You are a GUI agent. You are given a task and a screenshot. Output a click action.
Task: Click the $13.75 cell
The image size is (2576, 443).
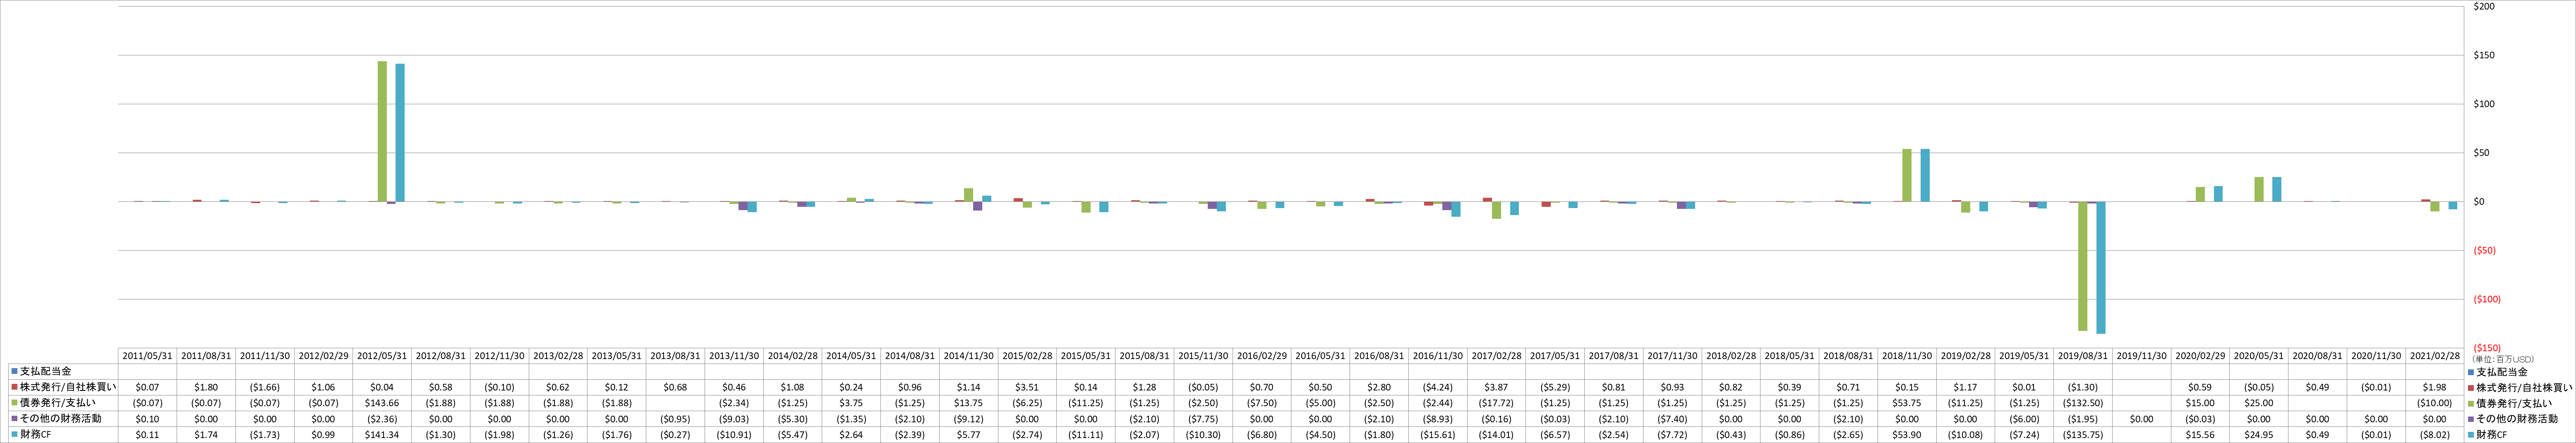pos(968,403)
